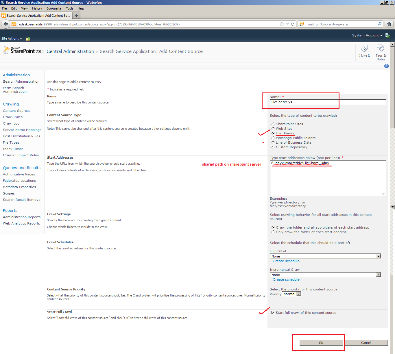The image size is (395, 354).
Task: Open Crawl Rules in the sidebar
Action: [13, 117]
